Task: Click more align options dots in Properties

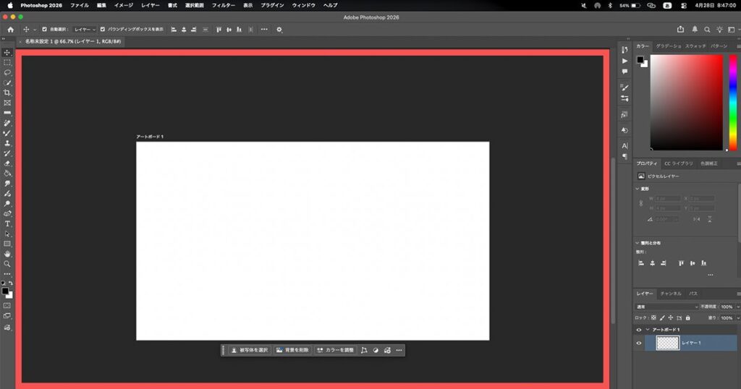Action: tap(711, 275)
